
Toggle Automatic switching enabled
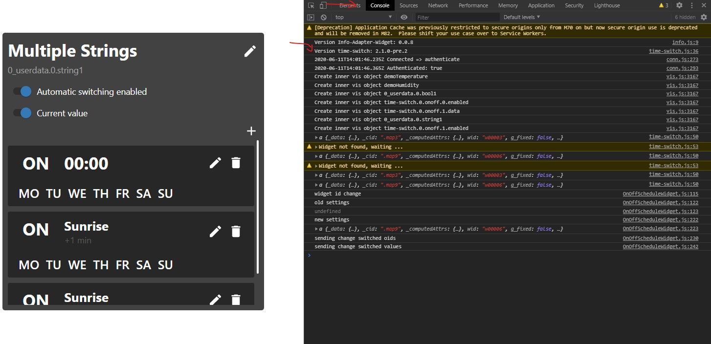pyautogui.click(x=22, y=91)
